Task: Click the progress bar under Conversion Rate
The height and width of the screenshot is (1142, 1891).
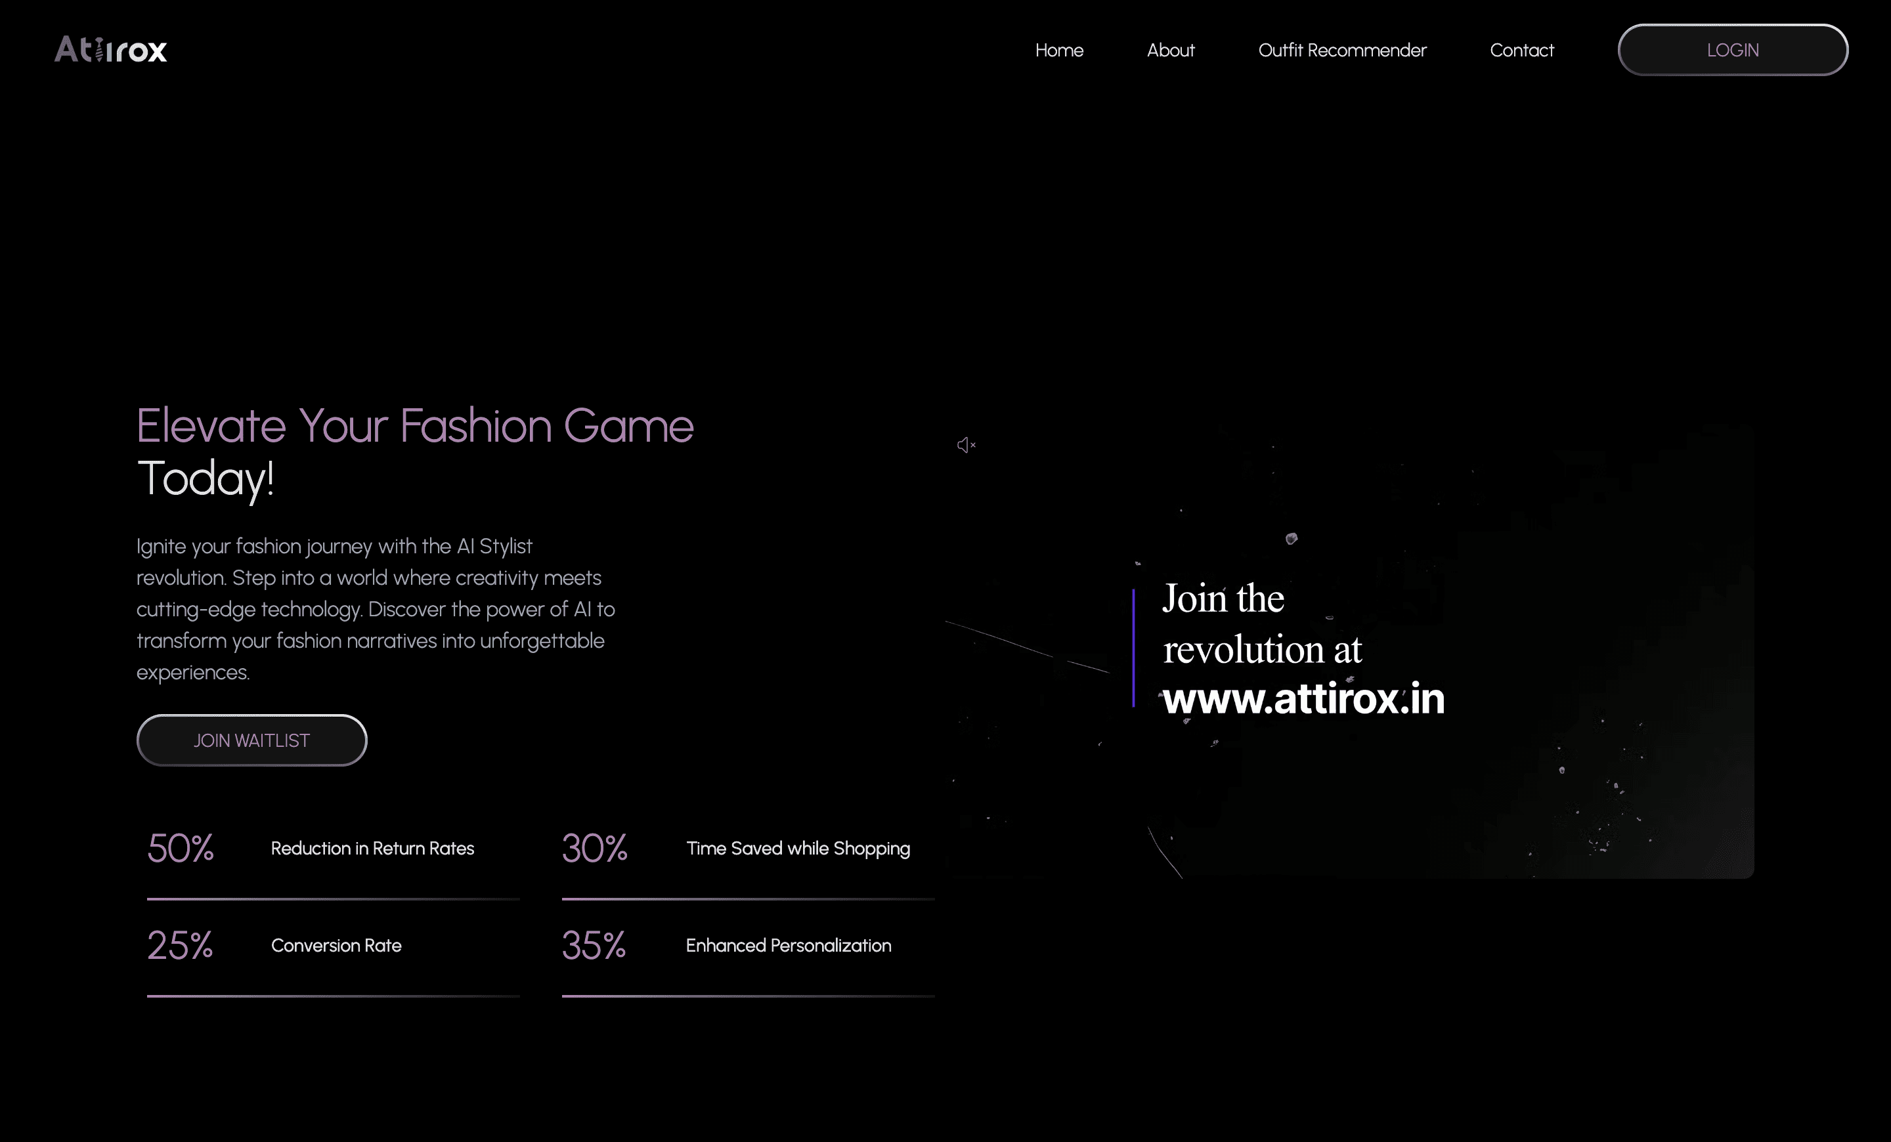Action: (x=334, y=997)
